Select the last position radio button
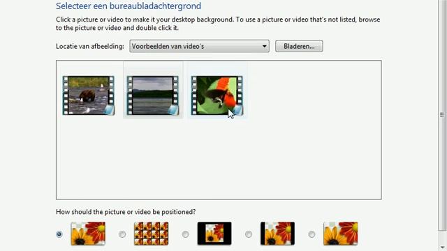Viewport: 447px width, 251px height. point(312,234)
